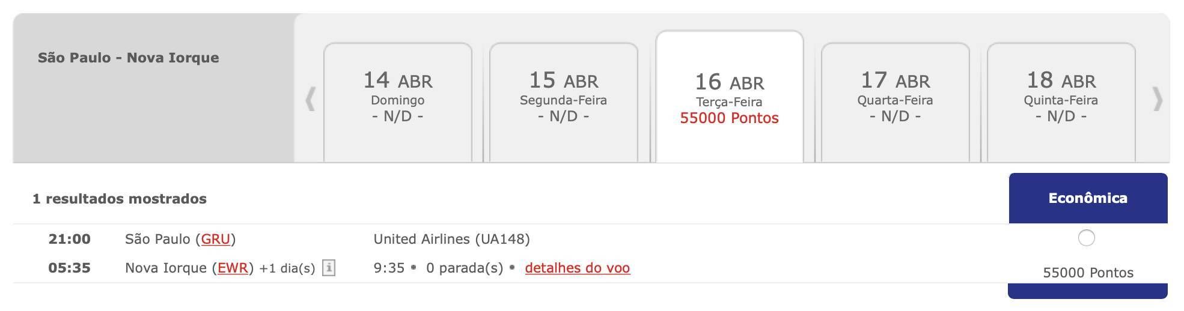
Task: Show earlier dates with the left arrow
Action: (x=311, y=99)
